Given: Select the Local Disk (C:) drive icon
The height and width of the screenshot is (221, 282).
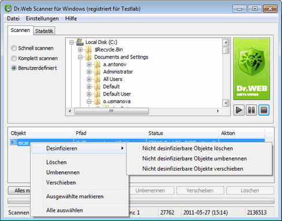Looking at the screenshot, I should [80, 42].
